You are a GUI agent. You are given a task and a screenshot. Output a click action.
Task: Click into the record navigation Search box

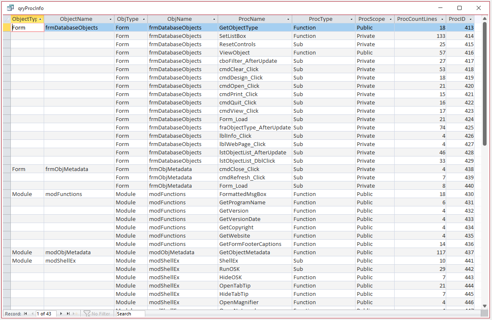130,314
